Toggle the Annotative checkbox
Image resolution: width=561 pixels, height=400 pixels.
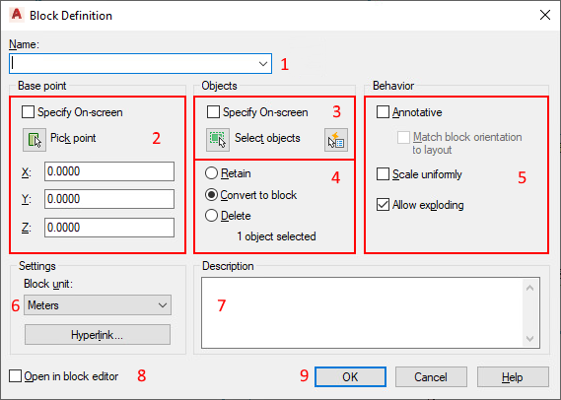click(x=383, y=112)
